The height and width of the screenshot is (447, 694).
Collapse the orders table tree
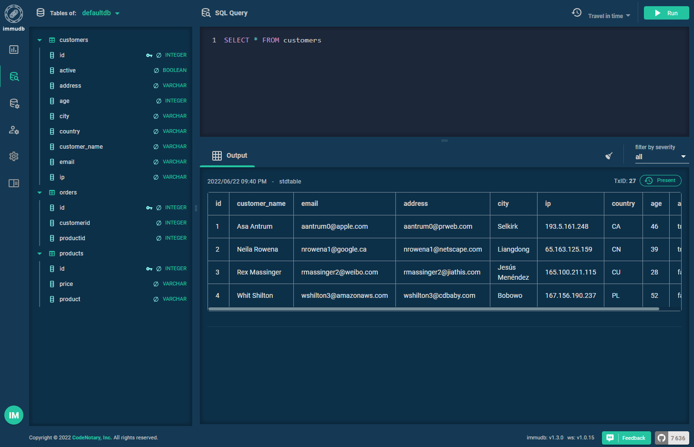(40, 193)
